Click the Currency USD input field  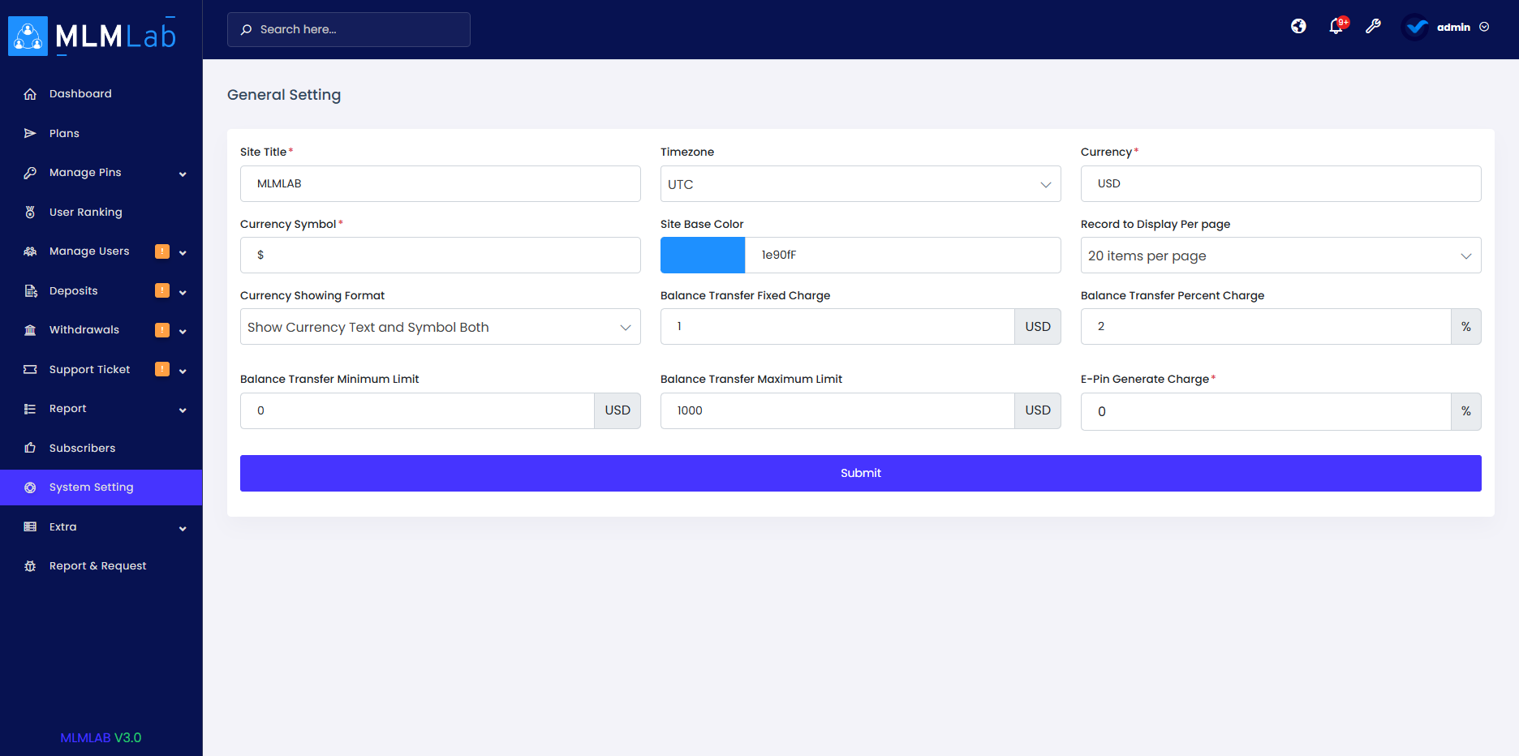(1281, 184)
